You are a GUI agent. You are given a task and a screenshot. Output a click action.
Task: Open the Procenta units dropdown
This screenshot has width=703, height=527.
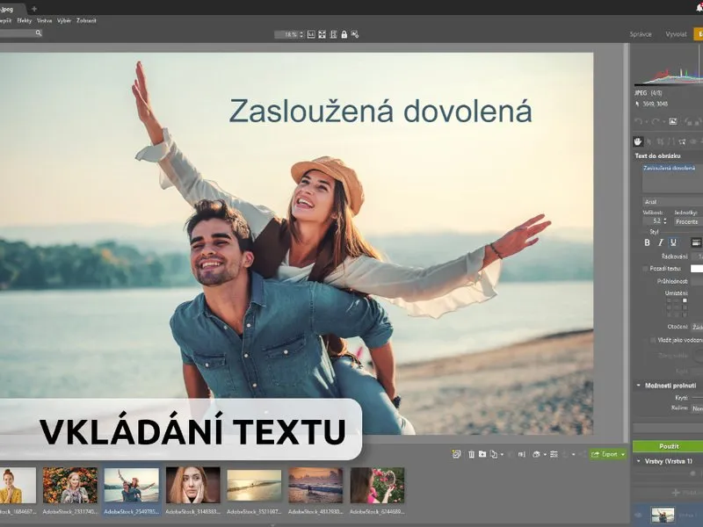689,222
